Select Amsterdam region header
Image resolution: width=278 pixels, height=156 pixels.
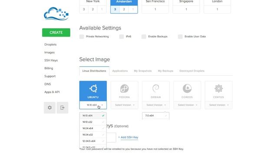click(124, 2)
